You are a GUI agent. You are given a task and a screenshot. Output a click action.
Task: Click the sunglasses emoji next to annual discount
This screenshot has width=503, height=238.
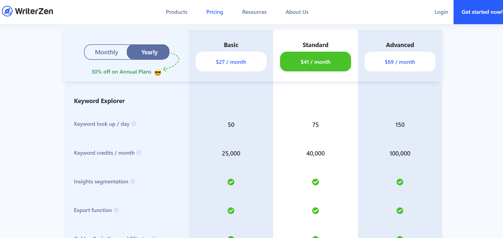tap(158, 72)
